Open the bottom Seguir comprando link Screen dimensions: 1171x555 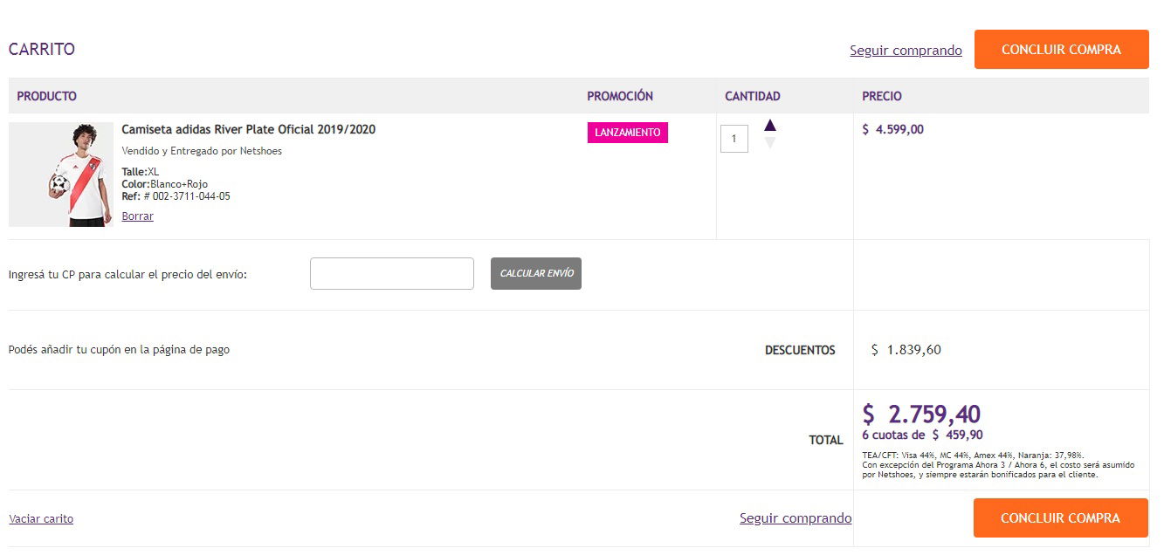pyautogui.click(x=796, y=518)
